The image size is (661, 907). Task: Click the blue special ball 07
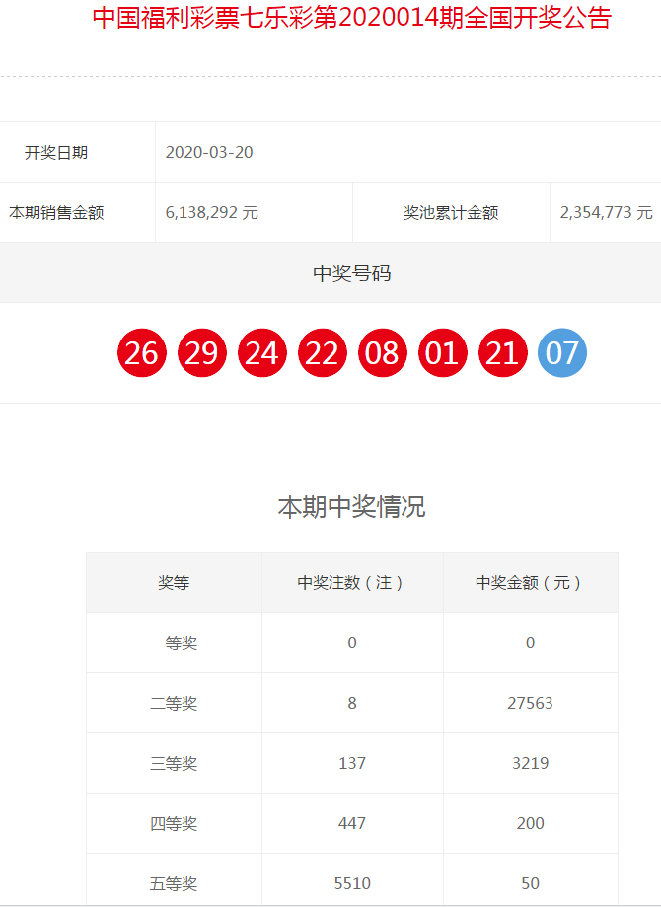562,352
